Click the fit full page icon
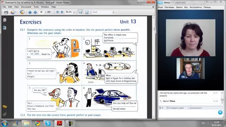The image size is (226, 127). click(87, 12)
